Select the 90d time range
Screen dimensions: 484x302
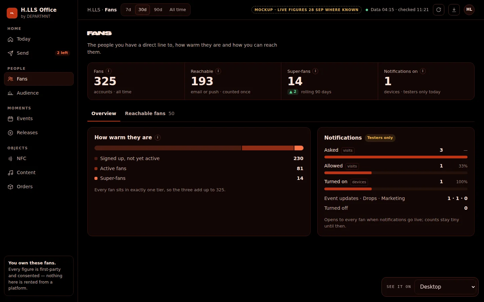158,10
